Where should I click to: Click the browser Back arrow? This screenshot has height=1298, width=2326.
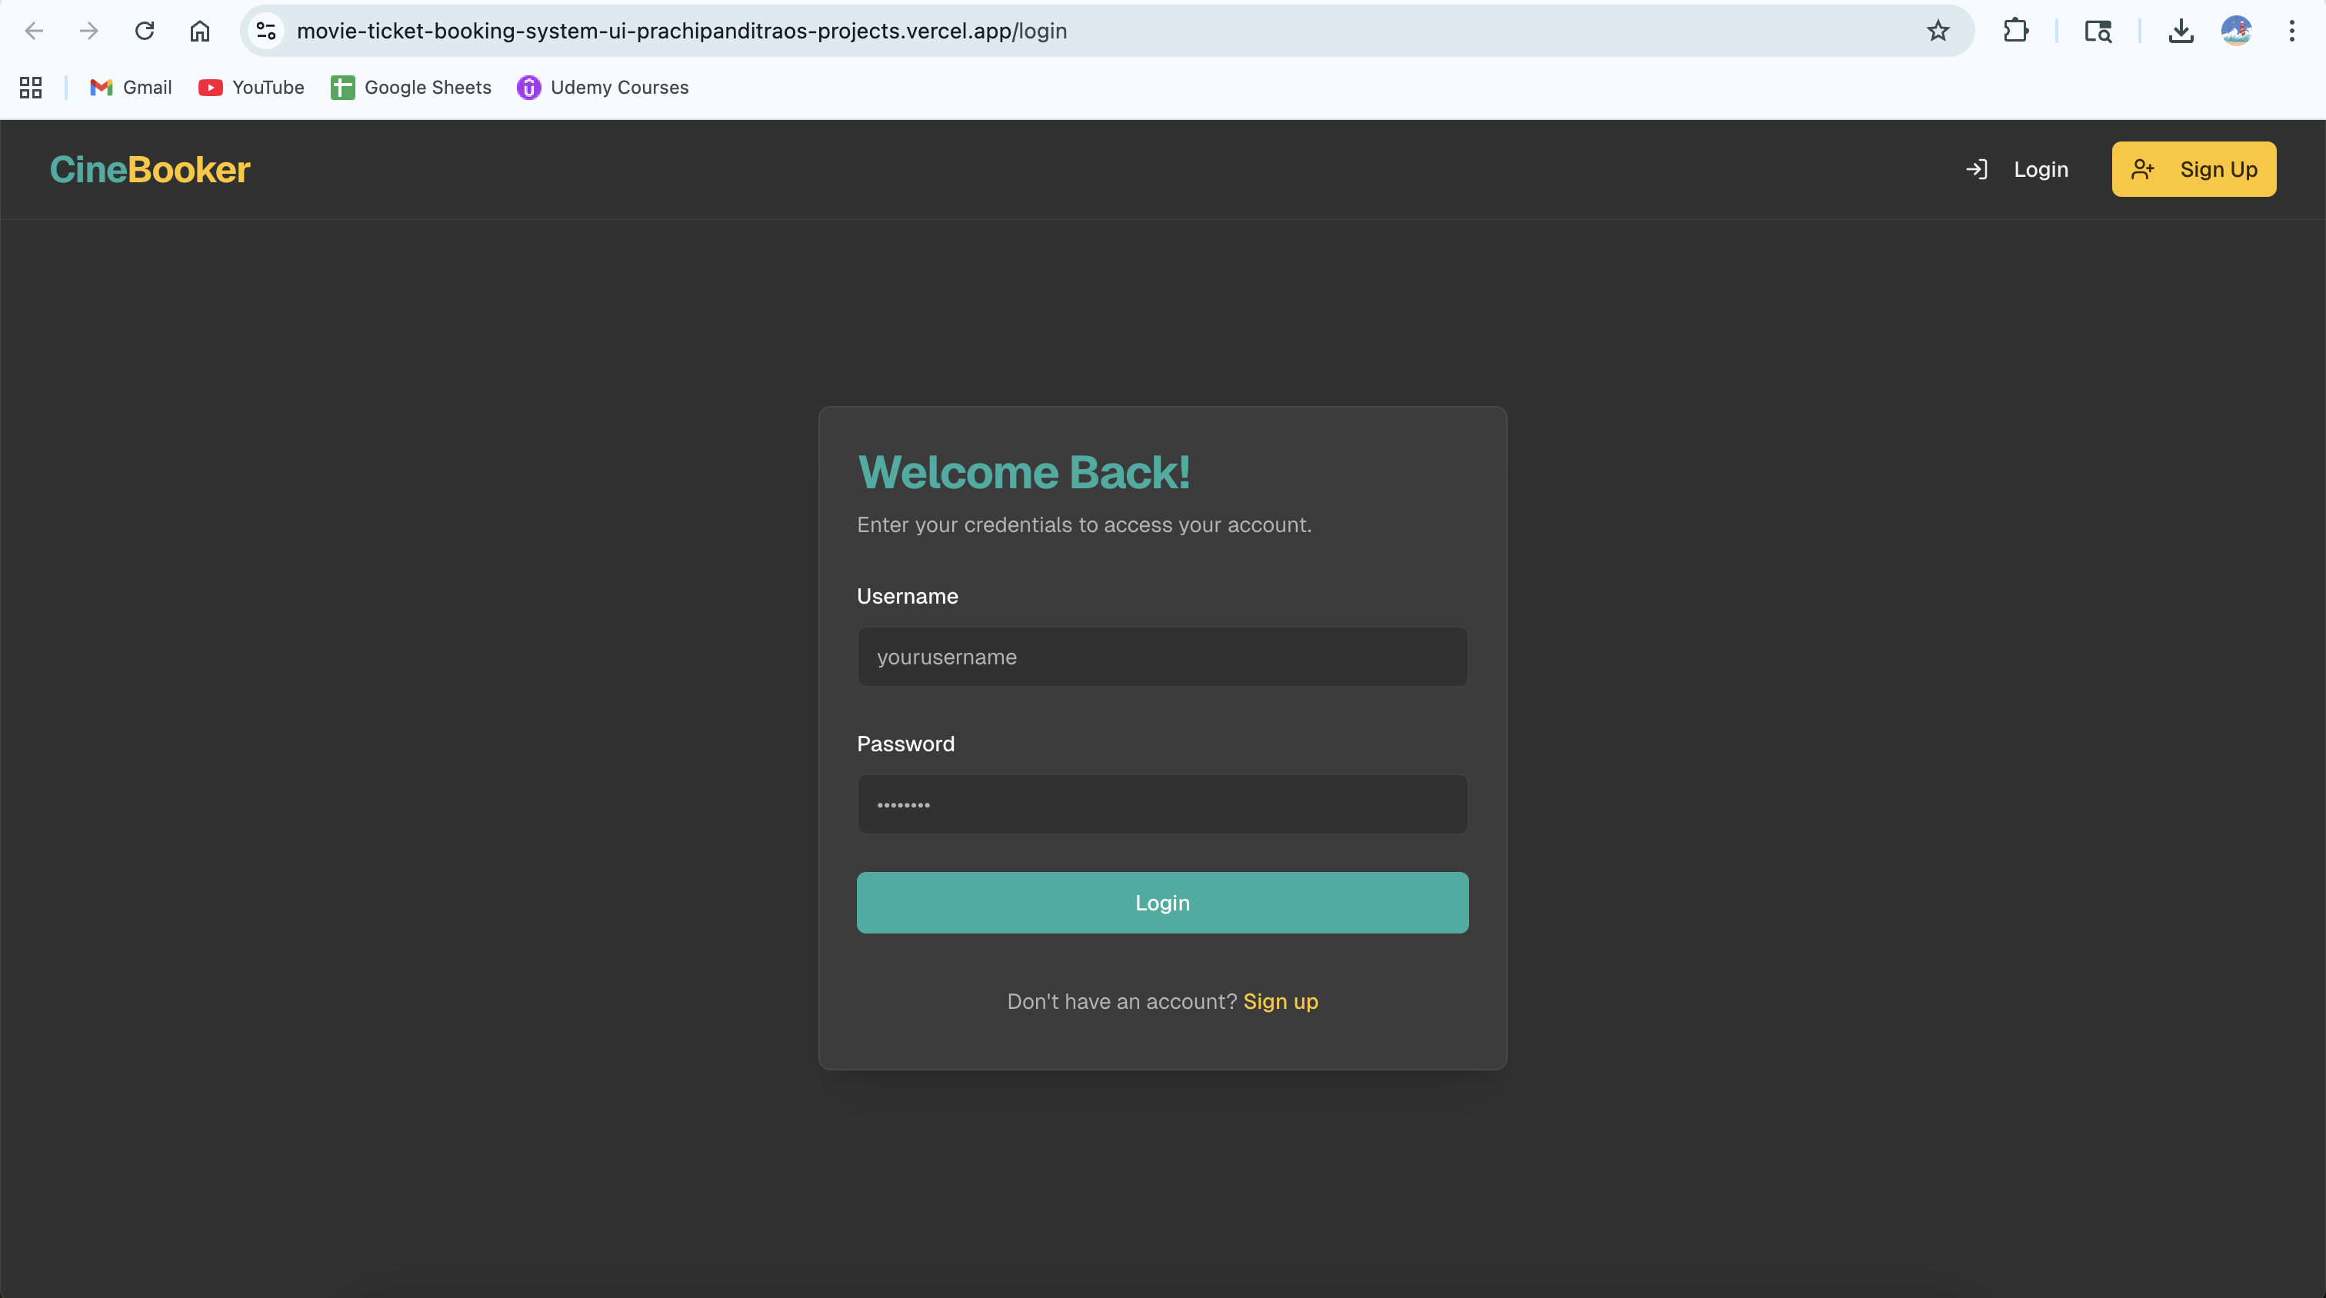pyautogui.click(x=35, y=31)
